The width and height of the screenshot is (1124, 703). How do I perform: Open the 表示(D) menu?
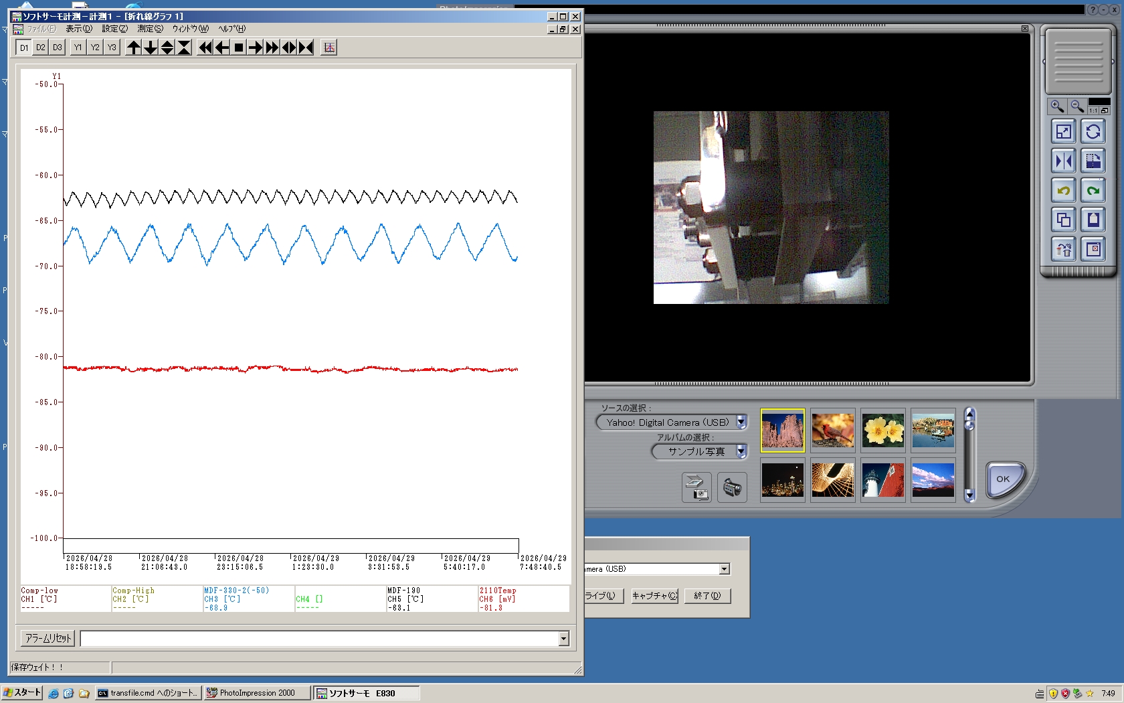[79, 29]
